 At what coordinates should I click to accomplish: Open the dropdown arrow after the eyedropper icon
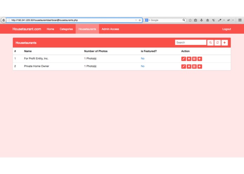coord(224,20)
